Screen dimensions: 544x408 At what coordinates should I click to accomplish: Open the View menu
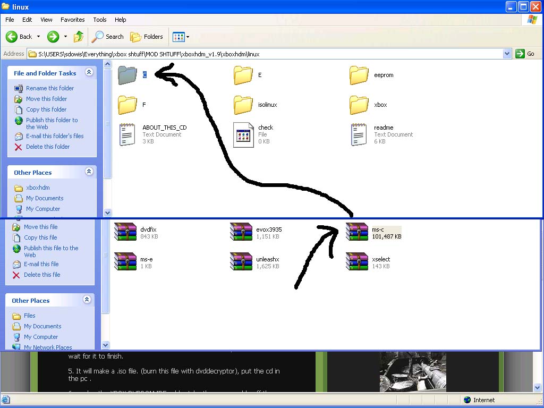tap(46, 20)
